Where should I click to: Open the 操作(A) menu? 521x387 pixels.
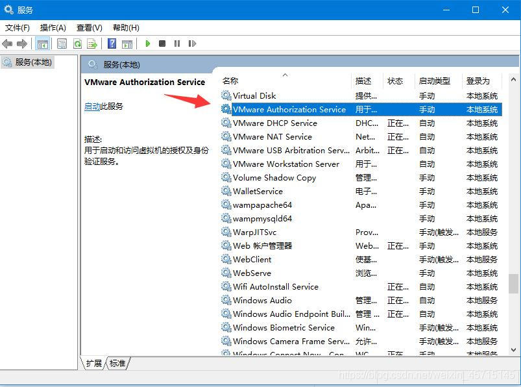tap(53, 27)
